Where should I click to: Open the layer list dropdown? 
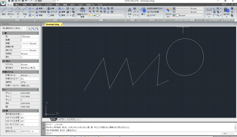[x=123, y=15]
